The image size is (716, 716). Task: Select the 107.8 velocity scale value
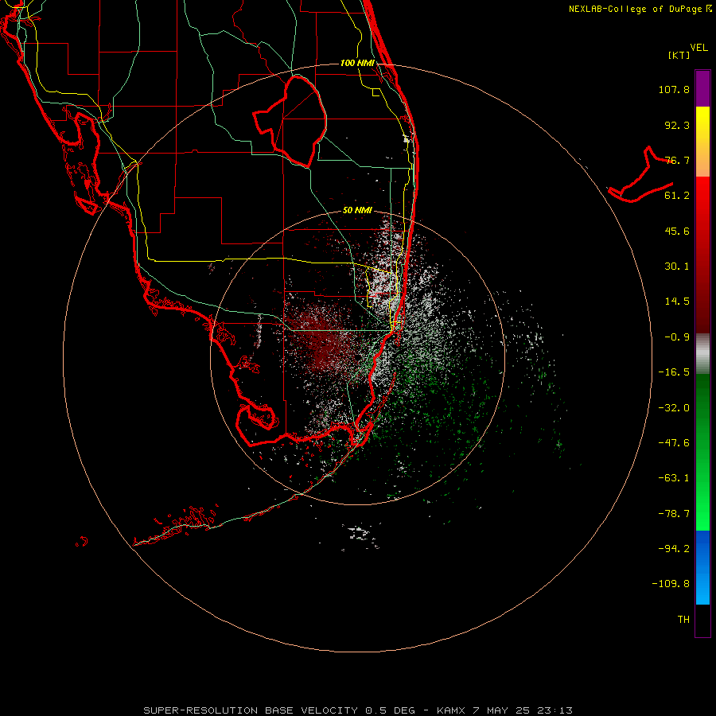coord(674,89)
